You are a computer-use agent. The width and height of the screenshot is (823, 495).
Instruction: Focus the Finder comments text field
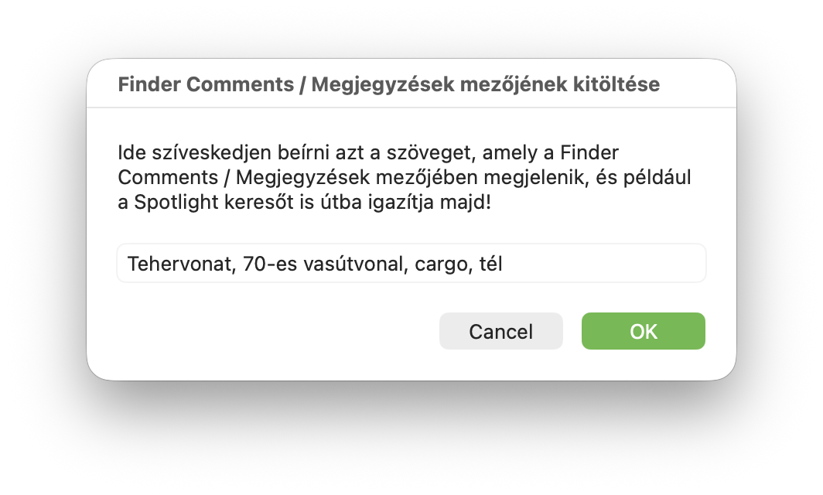411,265
